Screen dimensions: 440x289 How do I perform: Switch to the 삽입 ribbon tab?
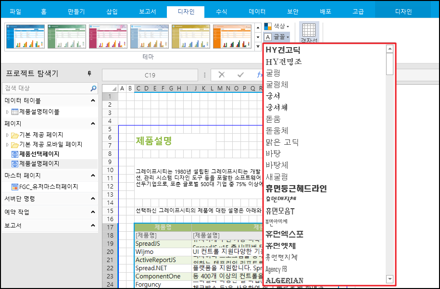point(112,12)
